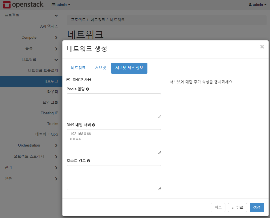
Task: Open the DNS 네임 서버 help icon
Action: (x=93, y=125)
